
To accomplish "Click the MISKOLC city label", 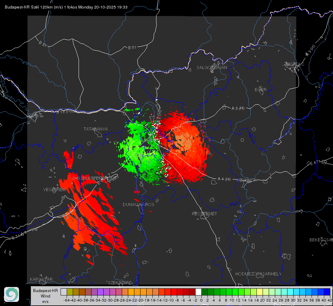I will 295,64.
